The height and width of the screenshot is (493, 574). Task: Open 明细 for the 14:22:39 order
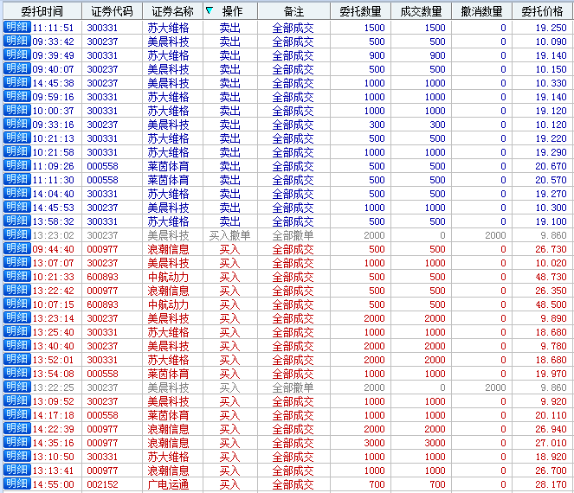(16, 429)
